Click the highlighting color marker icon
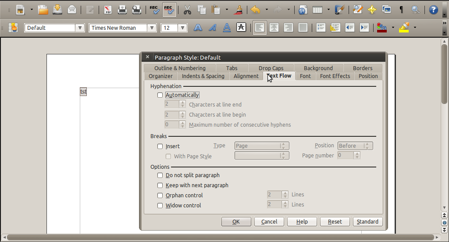The height and width of the screenshot is (242, 449). [404, 28]
